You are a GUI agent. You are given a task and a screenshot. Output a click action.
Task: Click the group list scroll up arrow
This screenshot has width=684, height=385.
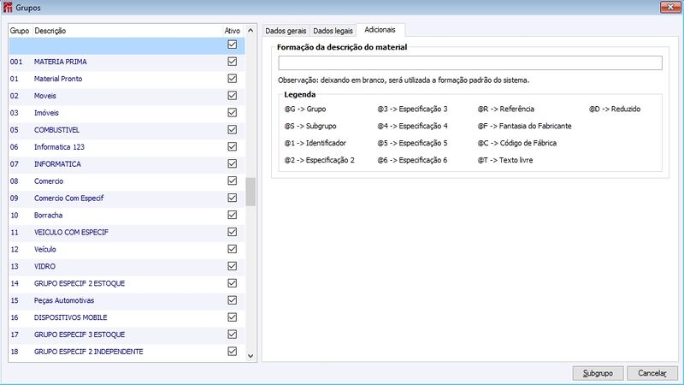coord(251,31)
